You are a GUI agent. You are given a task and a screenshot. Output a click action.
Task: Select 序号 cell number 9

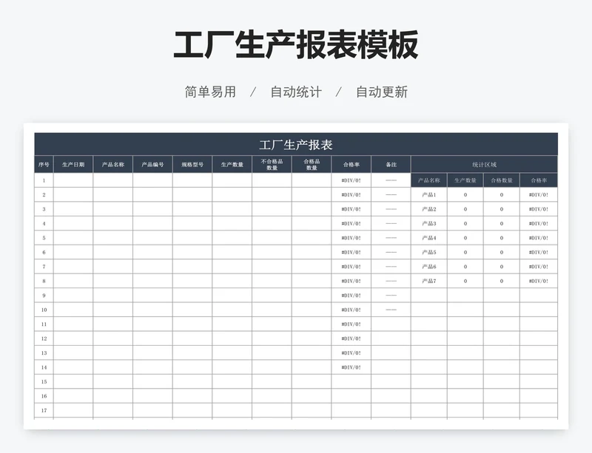tap(44, 296)
